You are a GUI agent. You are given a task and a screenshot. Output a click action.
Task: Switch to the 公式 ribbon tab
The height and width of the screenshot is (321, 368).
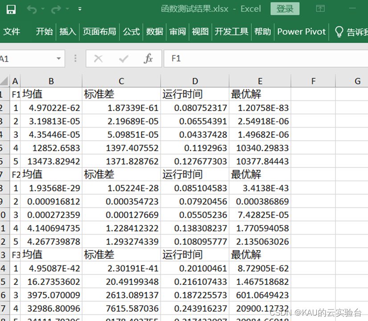click(131, 32)
